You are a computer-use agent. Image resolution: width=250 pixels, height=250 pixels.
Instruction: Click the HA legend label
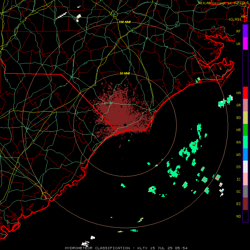click(x=238, y=93)
